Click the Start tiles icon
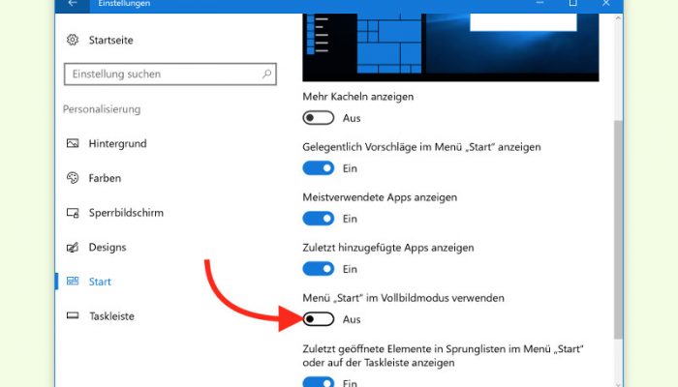Viewport: 678px width, 387px height. pos(73,282)
